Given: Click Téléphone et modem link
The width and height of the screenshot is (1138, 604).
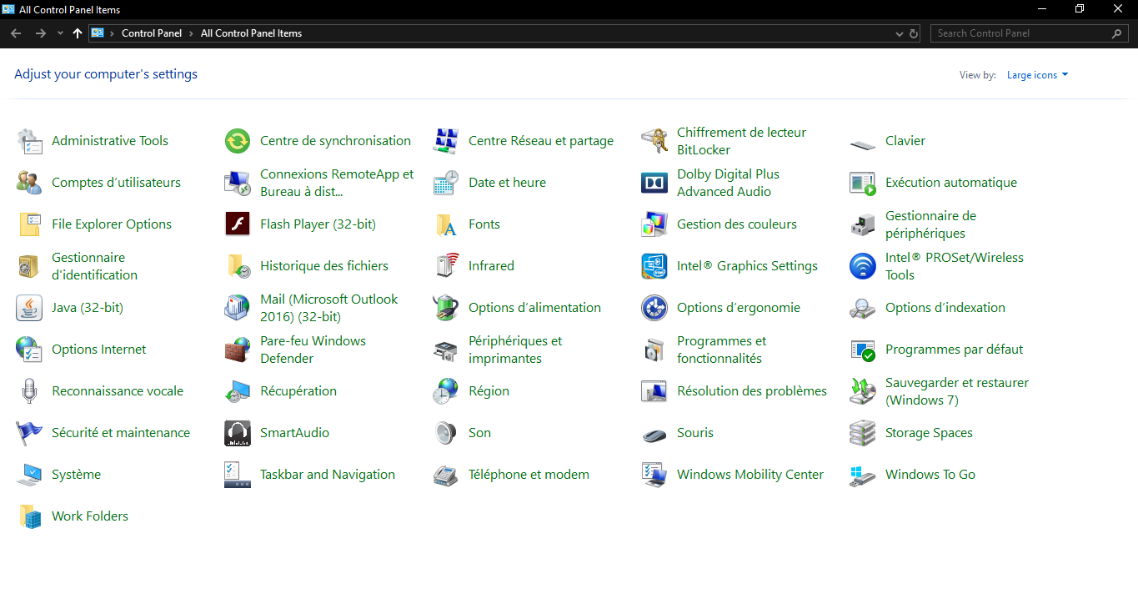Looking at the screenshot, I should click(x=529, y=475).
